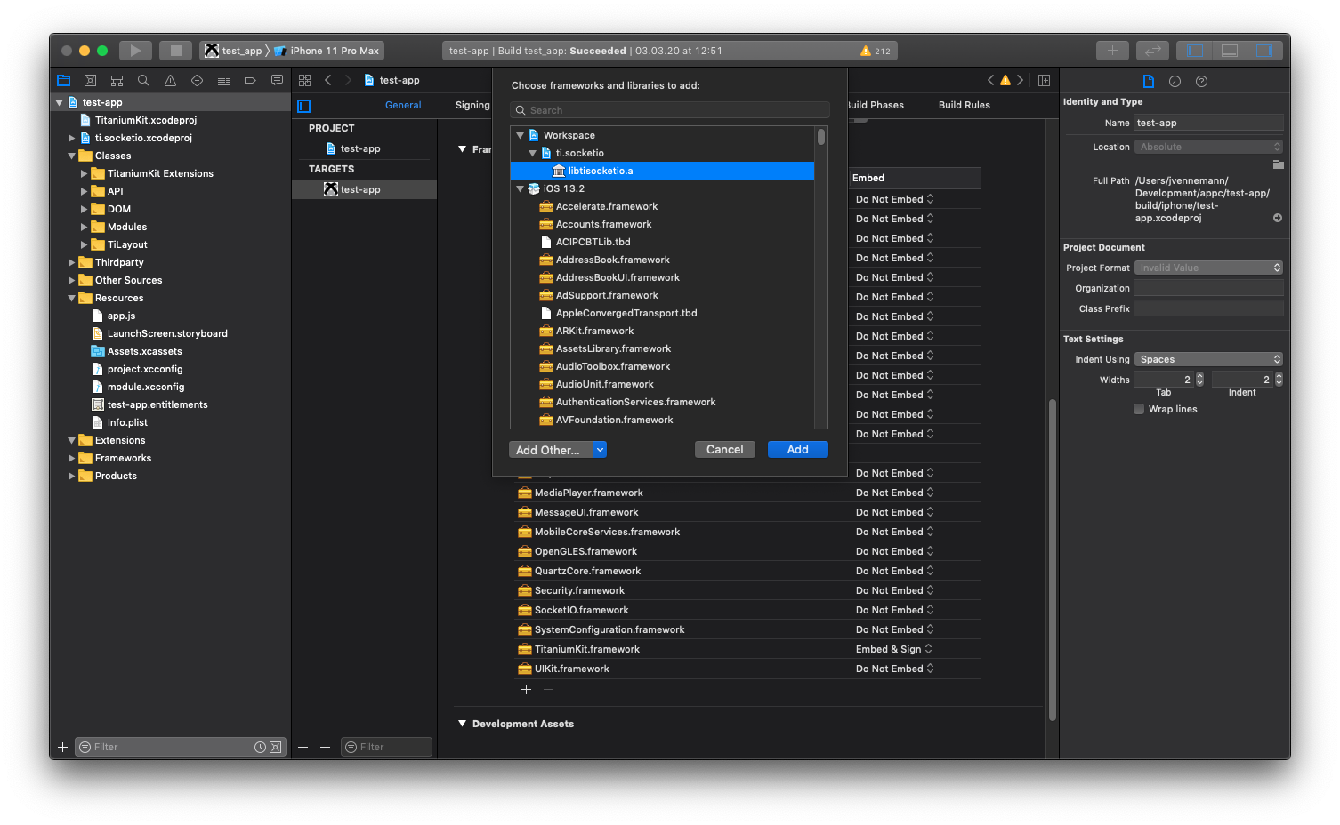Click the Add button
The width and height of the screenshot is (1340, 825).
pos(798,450)
